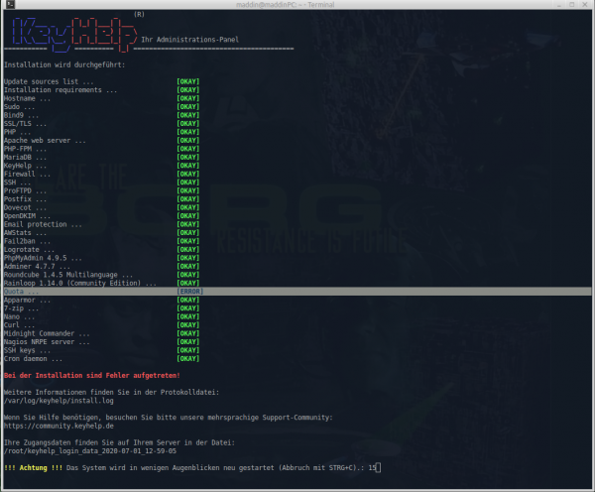Click the 'PHP-FPM ...' line
Viewport: 595px width, 492px height.
tap(25, 149)
